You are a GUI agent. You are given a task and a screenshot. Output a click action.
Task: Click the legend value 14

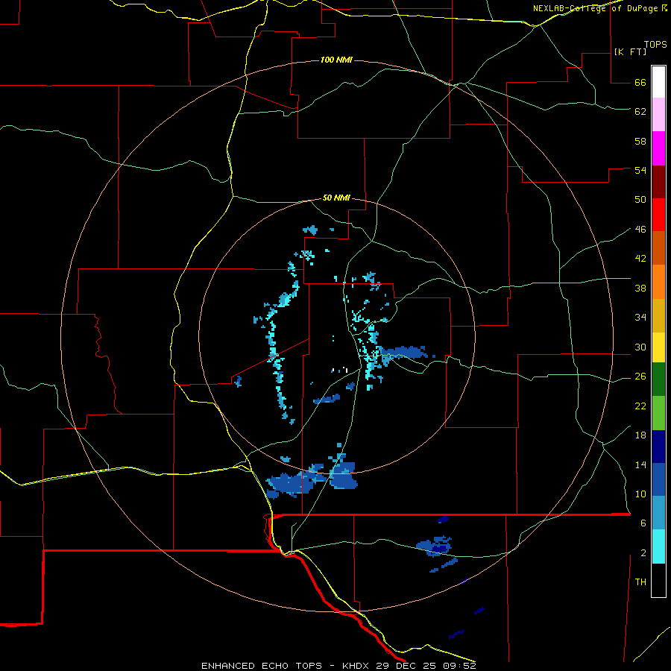click(x=640, y=464)
